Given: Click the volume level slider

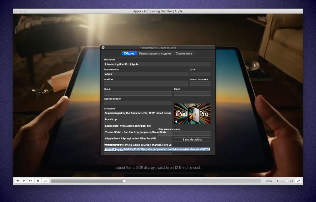Looking at the screenshot, I should tap(284, 181).
